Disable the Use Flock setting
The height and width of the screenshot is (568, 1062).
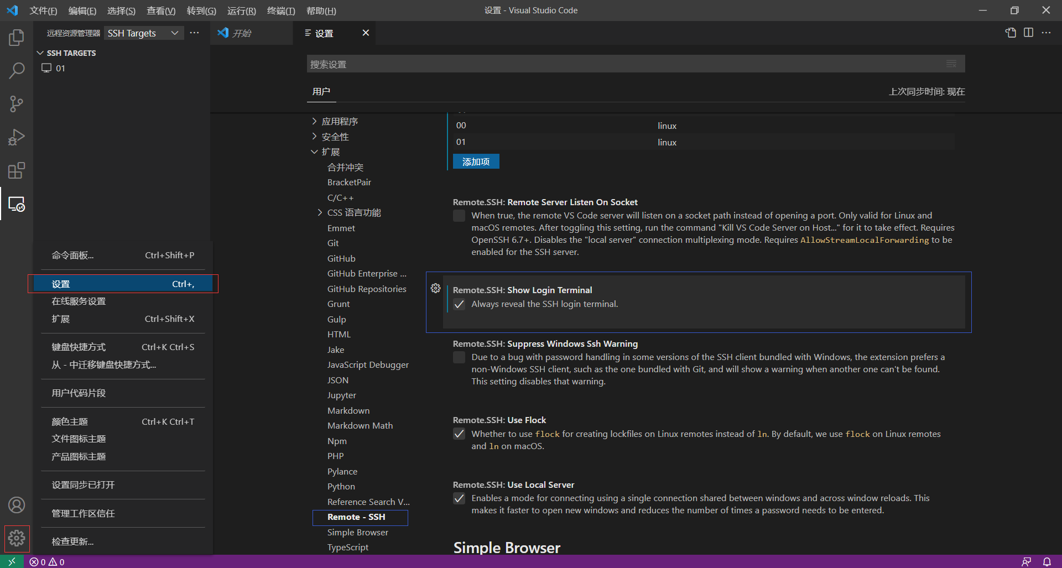(459, 434)
